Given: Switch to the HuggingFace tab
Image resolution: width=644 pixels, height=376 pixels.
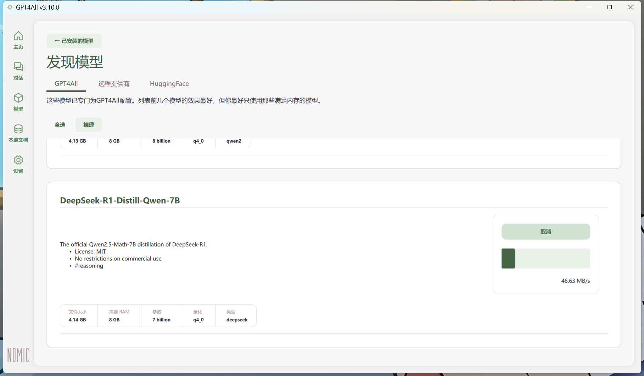Looking at the screenshot, I should coord(169,84).
